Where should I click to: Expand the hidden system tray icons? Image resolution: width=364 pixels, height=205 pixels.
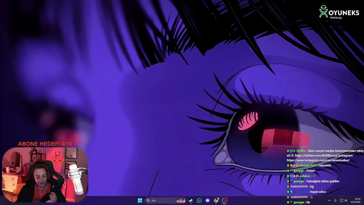pos(329,200)
